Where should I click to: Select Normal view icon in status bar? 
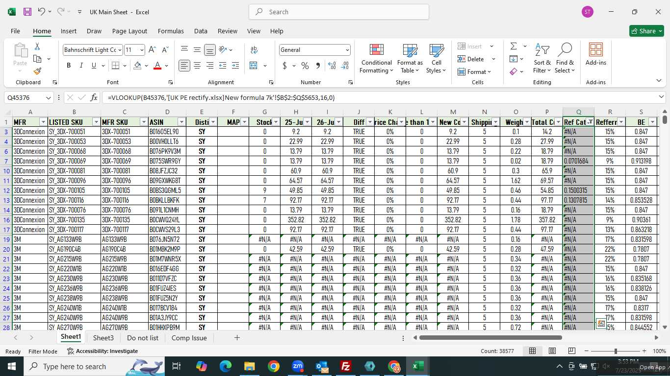tap(532, 351)
